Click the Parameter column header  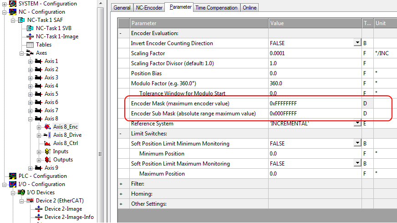(199, 23)
